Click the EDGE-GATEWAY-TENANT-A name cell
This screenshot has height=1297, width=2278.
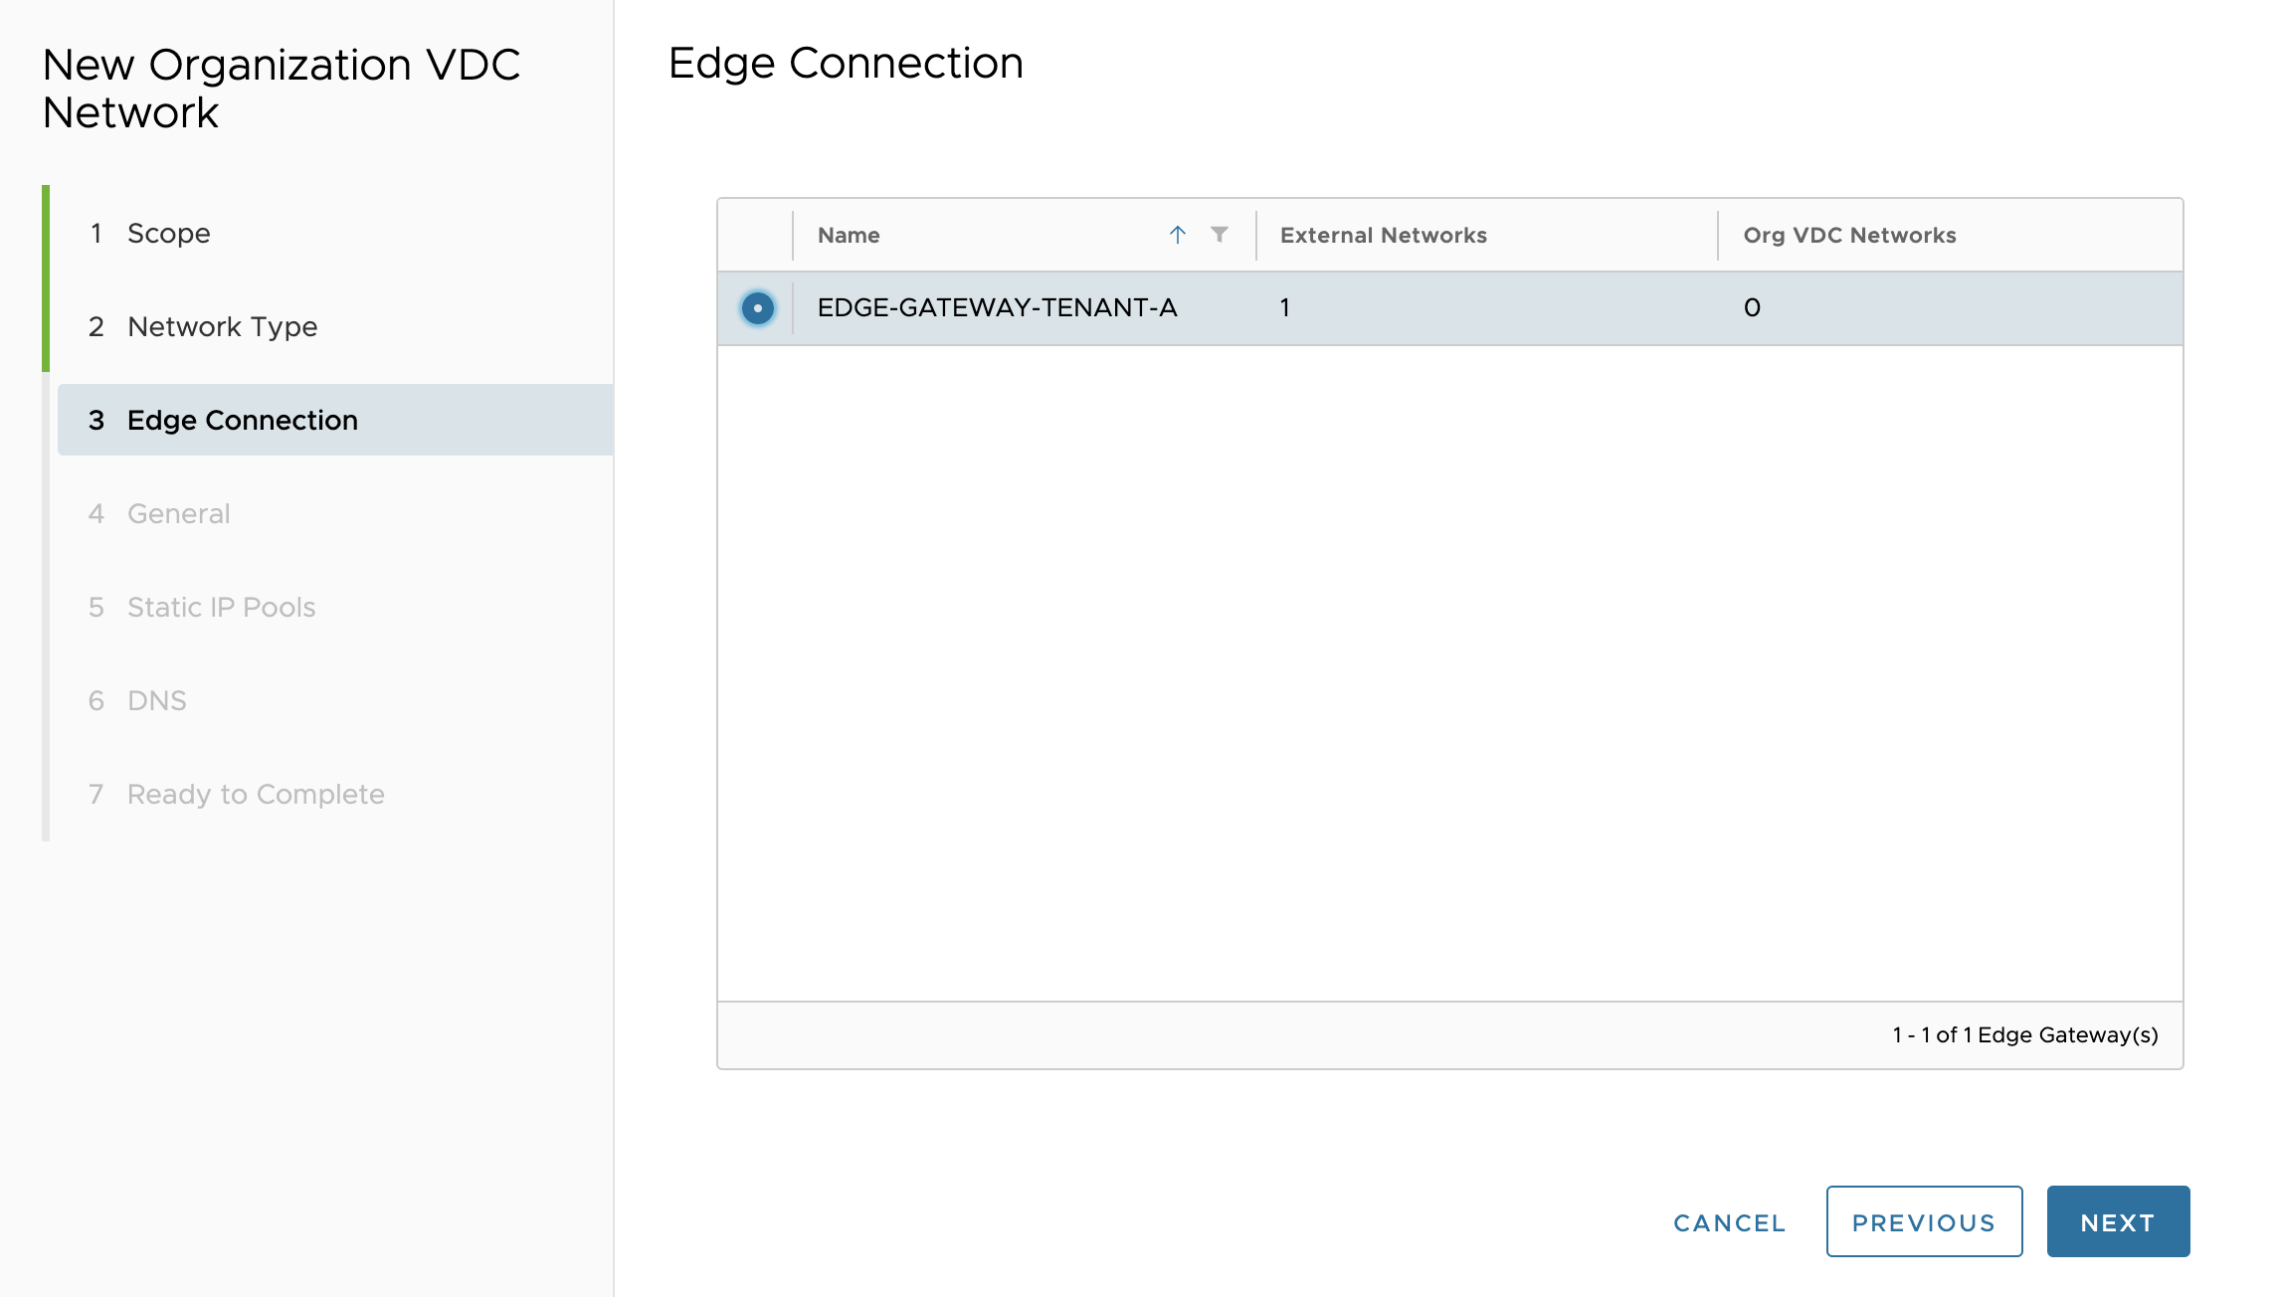click(997, 308)
